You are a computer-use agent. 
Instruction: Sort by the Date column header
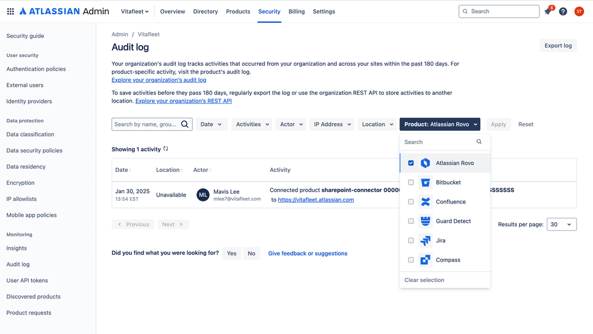(123, 170)
